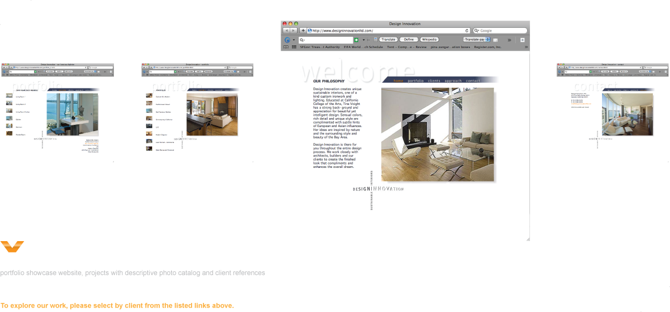The width and height of the screenshot is (670, 312).
Task: Add a bookmark with the plus button
Action: 303,31
